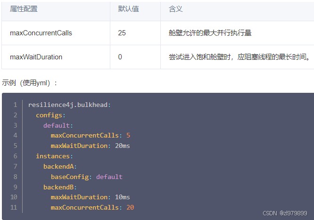
Task: Click the 示例（使用yml）paragraph text
Action: click(x=30, y=82)
